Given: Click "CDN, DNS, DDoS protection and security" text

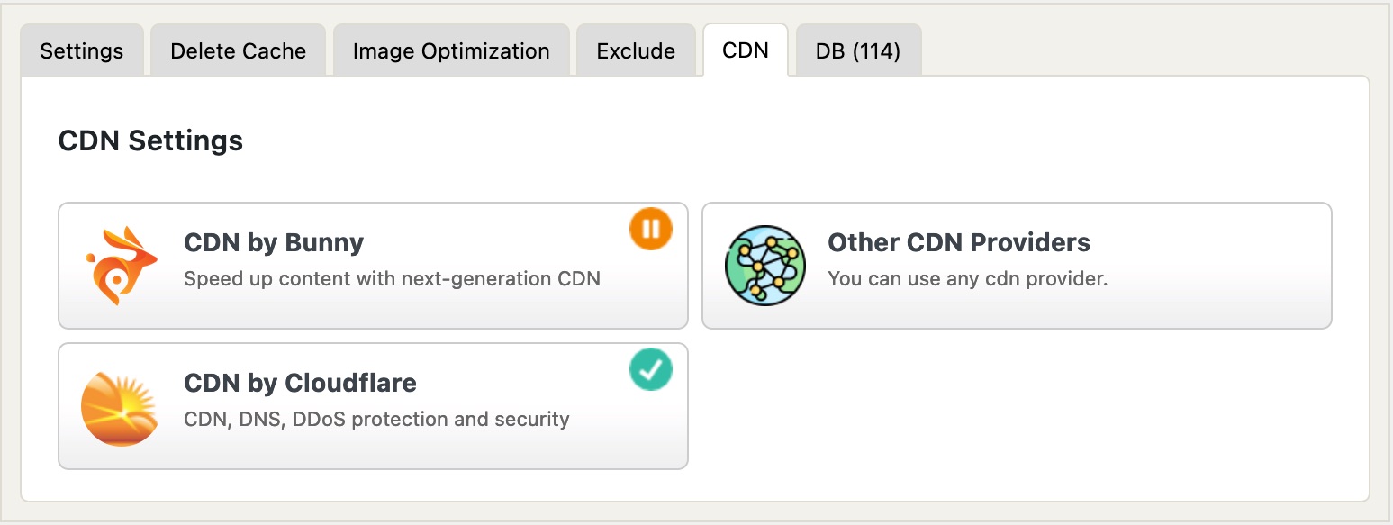Looking at the screenshot, I should click(376, 419).
